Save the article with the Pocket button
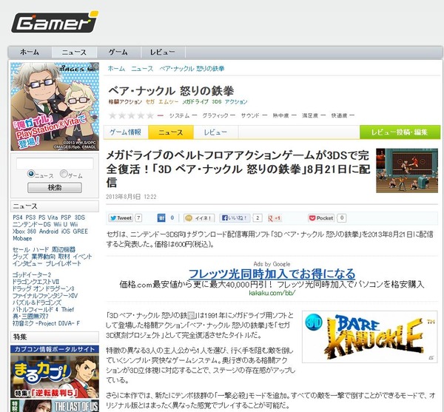The image size is (444, 412). pos(321,218)
